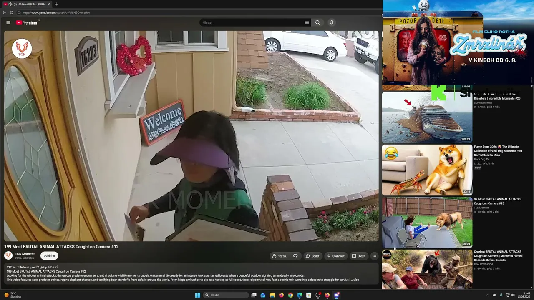
Task: Open Microsoft Store from the taskbar
Action: pyautogui.click(x=309, y=295)
